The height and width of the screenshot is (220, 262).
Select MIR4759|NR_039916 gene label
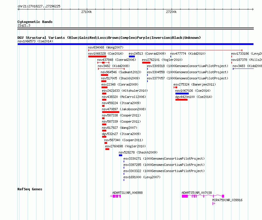coord(227,200)
